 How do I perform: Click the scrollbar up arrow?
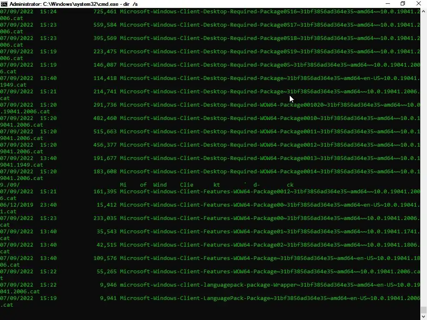tap(424, 11)
